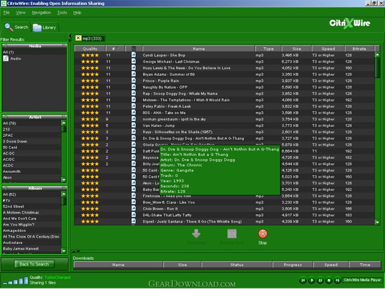385x289 pixels.
Task: Close the mp3 (333) search tab
Action: tap(78, 38)
